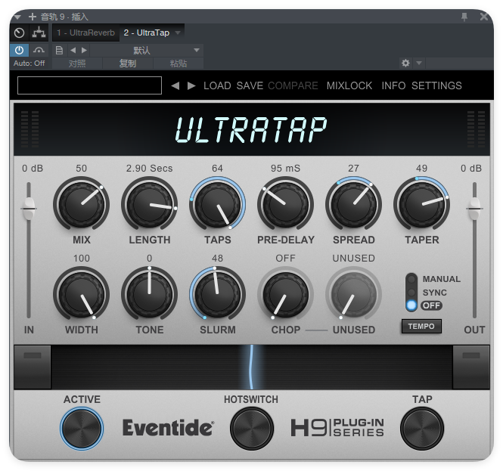Click the PRE-DELAY knob

[x=285, y=204]
